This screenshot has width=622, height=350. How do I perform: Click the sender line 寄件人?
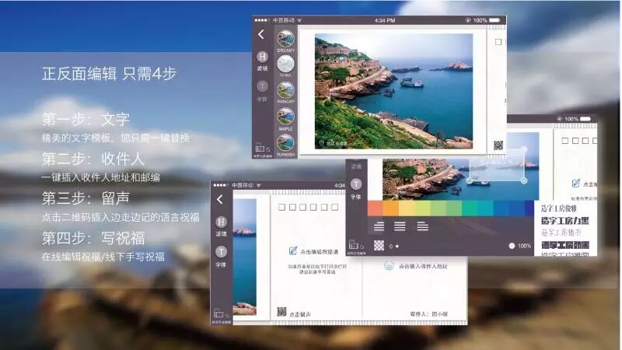[429, 314]
